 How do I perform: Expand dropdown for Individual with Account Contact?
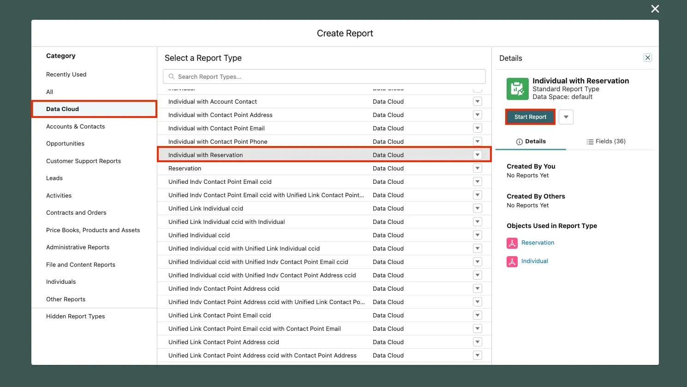478,101
